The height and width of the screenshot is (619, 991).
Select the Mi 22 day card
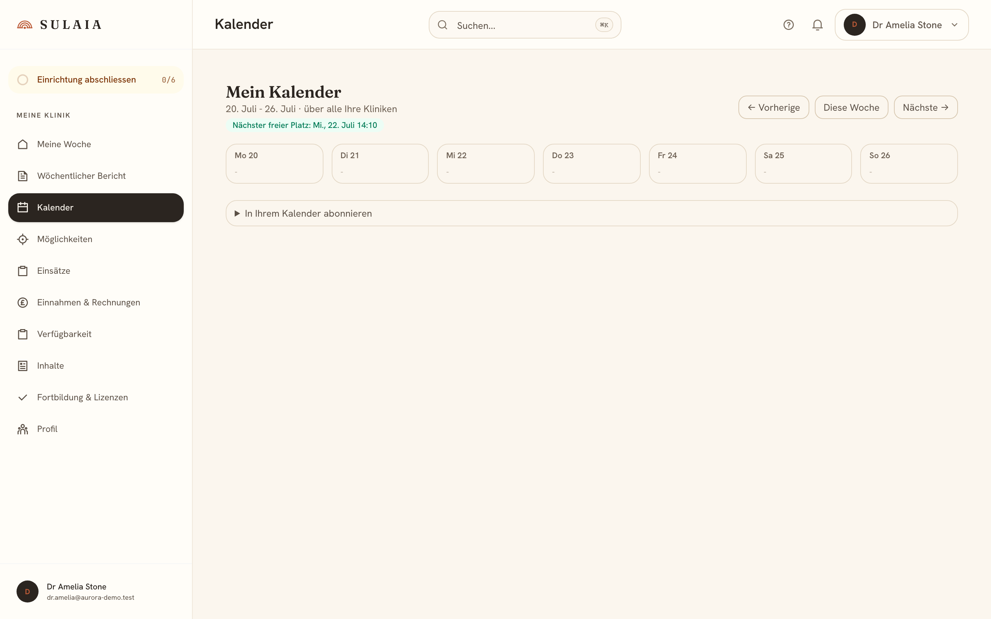point(486,163)
